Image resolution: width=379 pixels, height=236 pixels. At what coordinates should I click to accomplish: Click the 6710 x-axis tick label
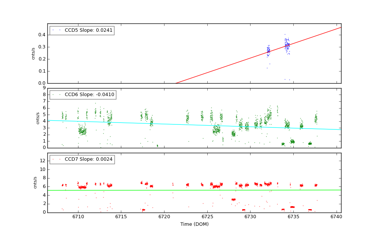click(x=78, y=217)
